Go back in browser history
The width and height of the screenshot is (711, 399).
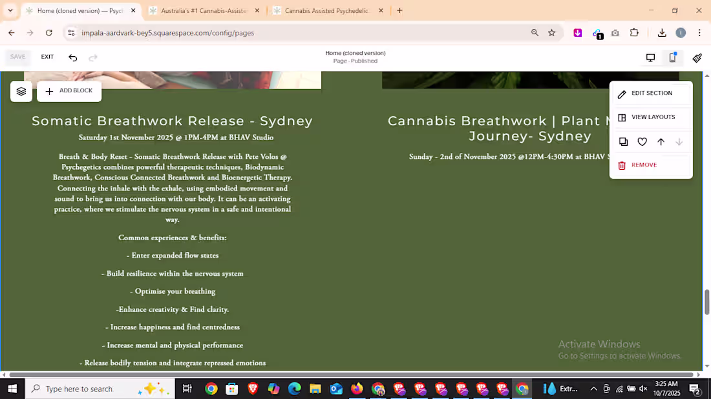click(x=12, y=33)
